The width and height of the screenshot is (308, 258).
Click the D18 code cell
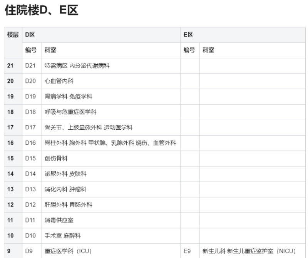click(x=32, y=112)
